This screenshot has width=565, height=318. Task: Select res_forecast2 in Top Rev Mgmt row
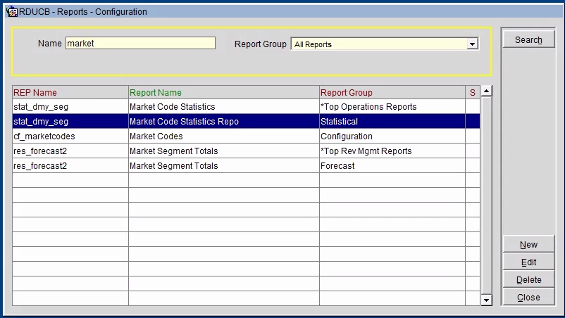pyautogui.click(x=70, y=151)
